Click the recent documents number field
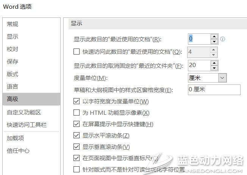247x175 pixels. [199, 39]
